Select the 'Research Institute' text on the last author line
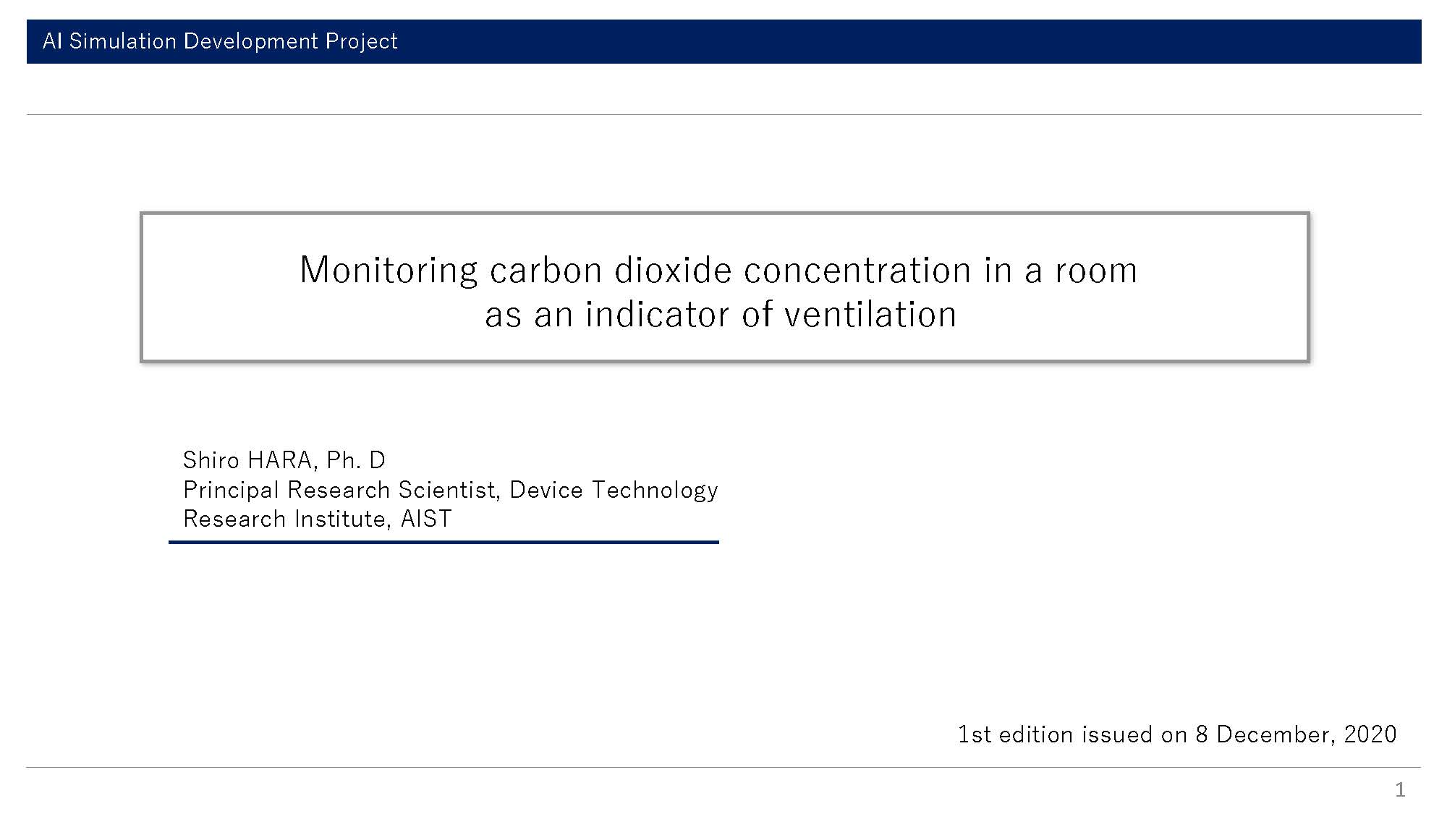The height and width of the screenshot is (814, 1447). pos(284,519)
